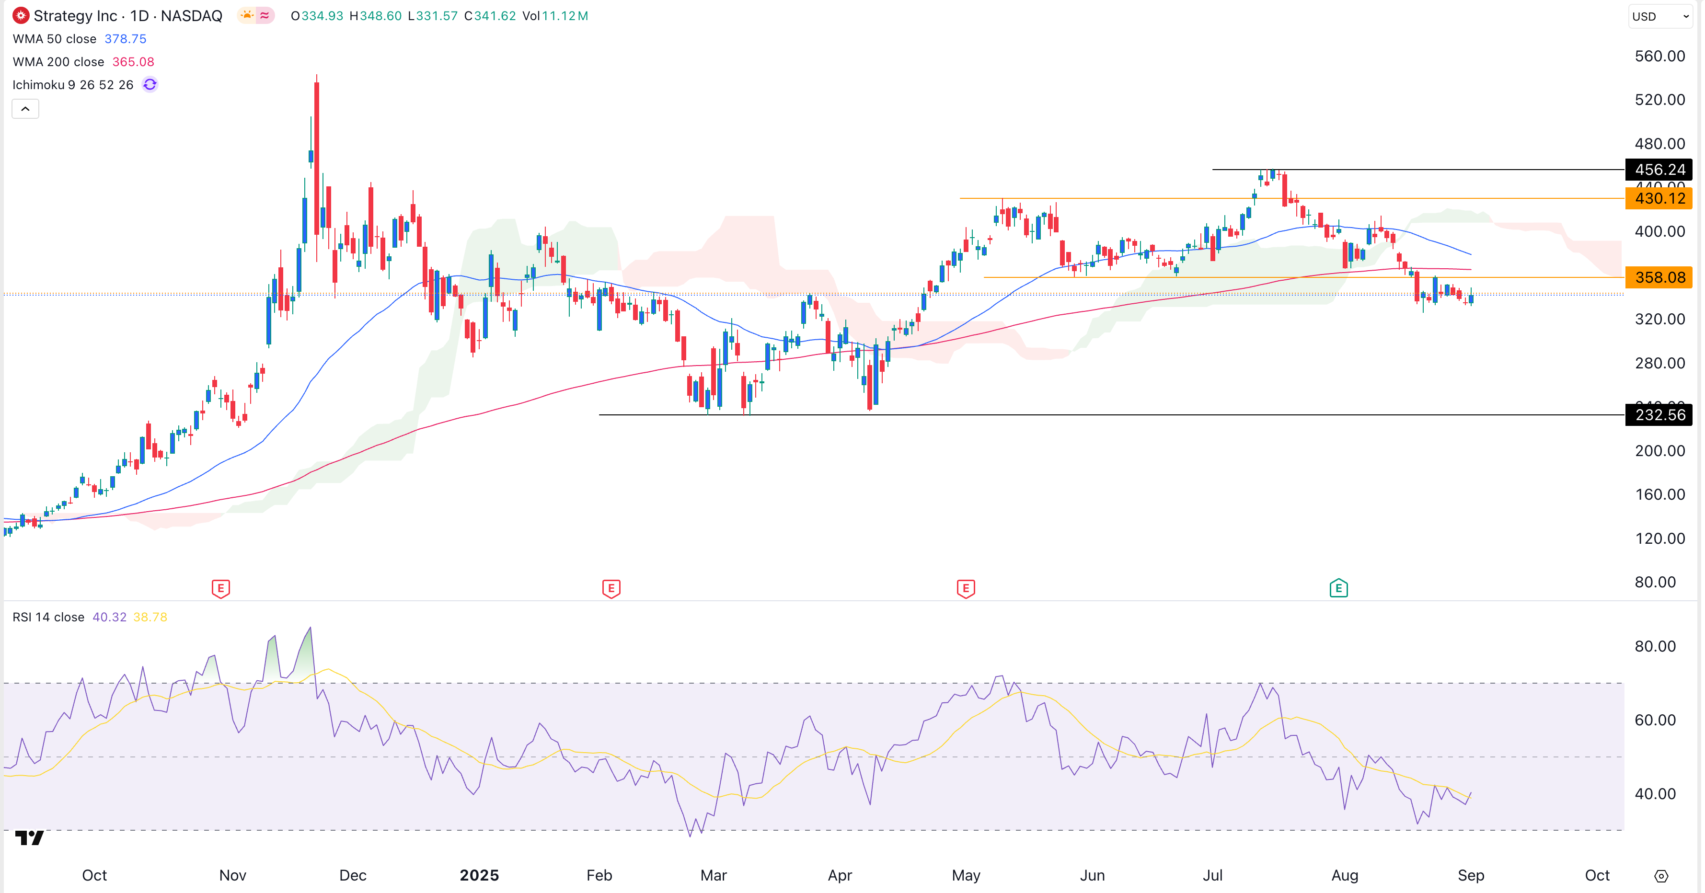The height and width of the screenshot is (893, 1705).
Task: Click the Strategy Inc 1D NASDAQ title
Action: 128,16
